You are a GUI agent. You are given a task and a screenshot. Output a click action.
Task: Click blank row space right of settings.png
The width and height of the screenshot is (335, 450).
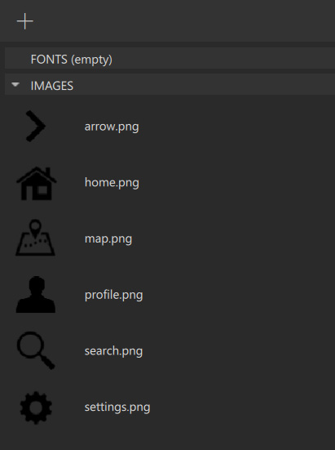[242, 408]
